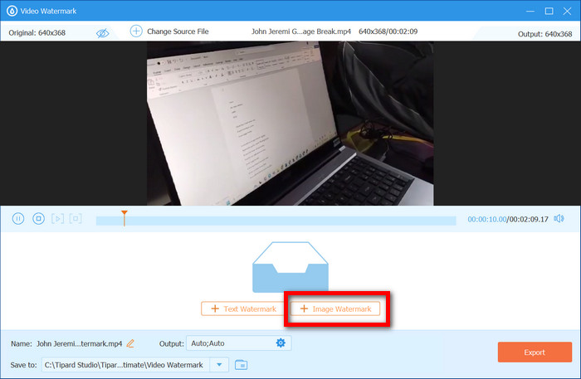Maximize the Video Watermark window
This screenshot has width=581, height=379.
pyautogui.click(x=549, y=11)
